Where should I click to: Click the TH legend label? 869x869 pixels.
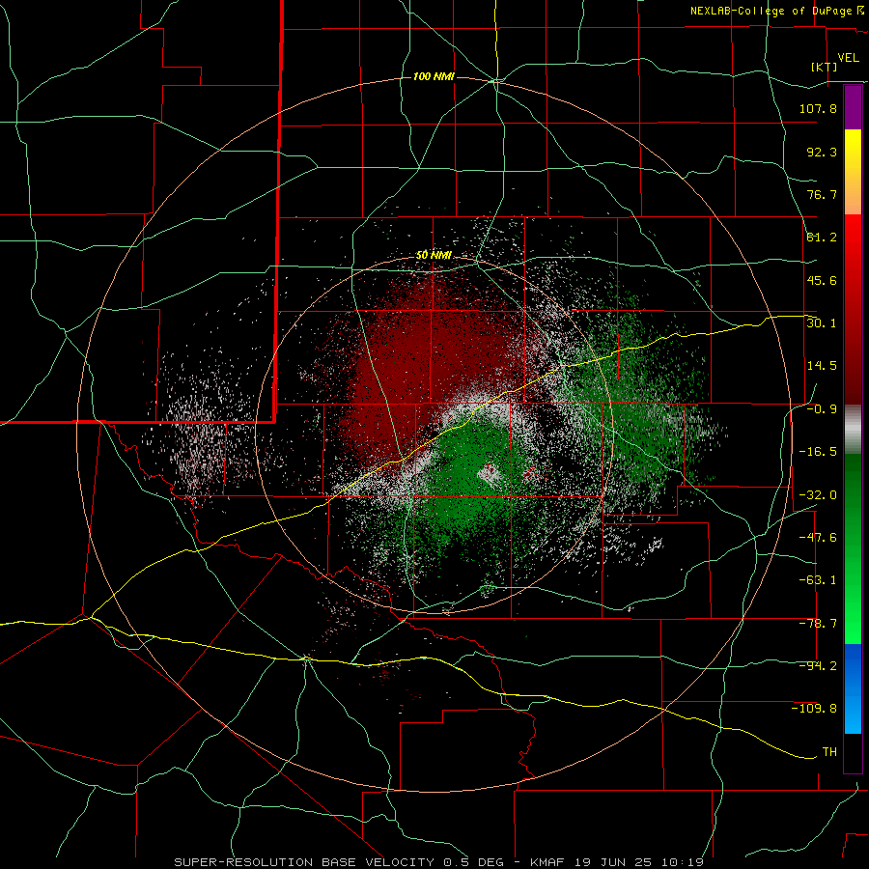(x=829, y=752)
